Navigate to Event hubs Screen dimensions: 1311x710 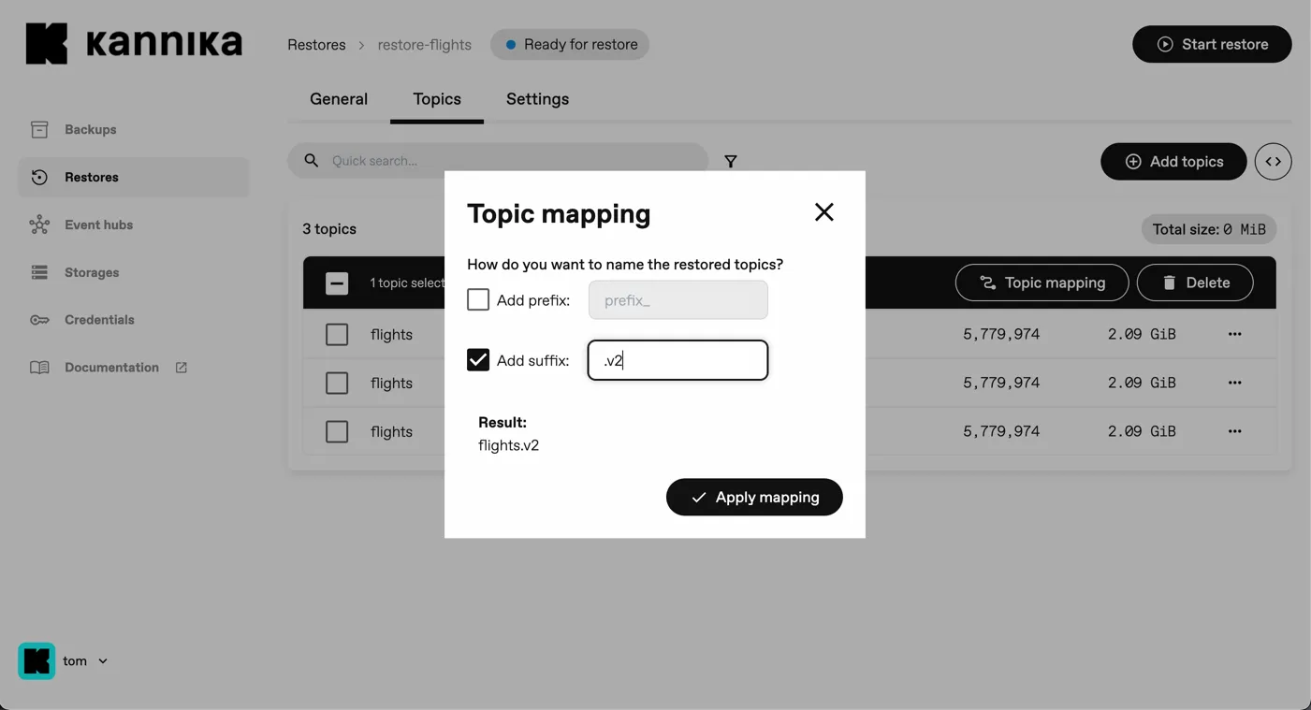point(99,225)
